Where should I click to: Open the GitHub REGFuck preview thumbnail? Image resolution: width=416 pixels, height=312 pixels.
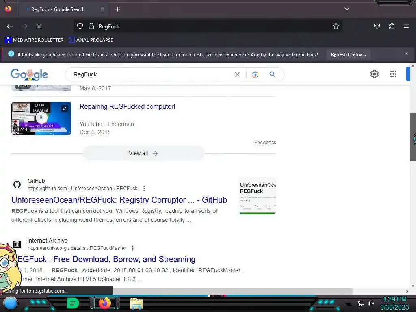[x=257, y=195]
